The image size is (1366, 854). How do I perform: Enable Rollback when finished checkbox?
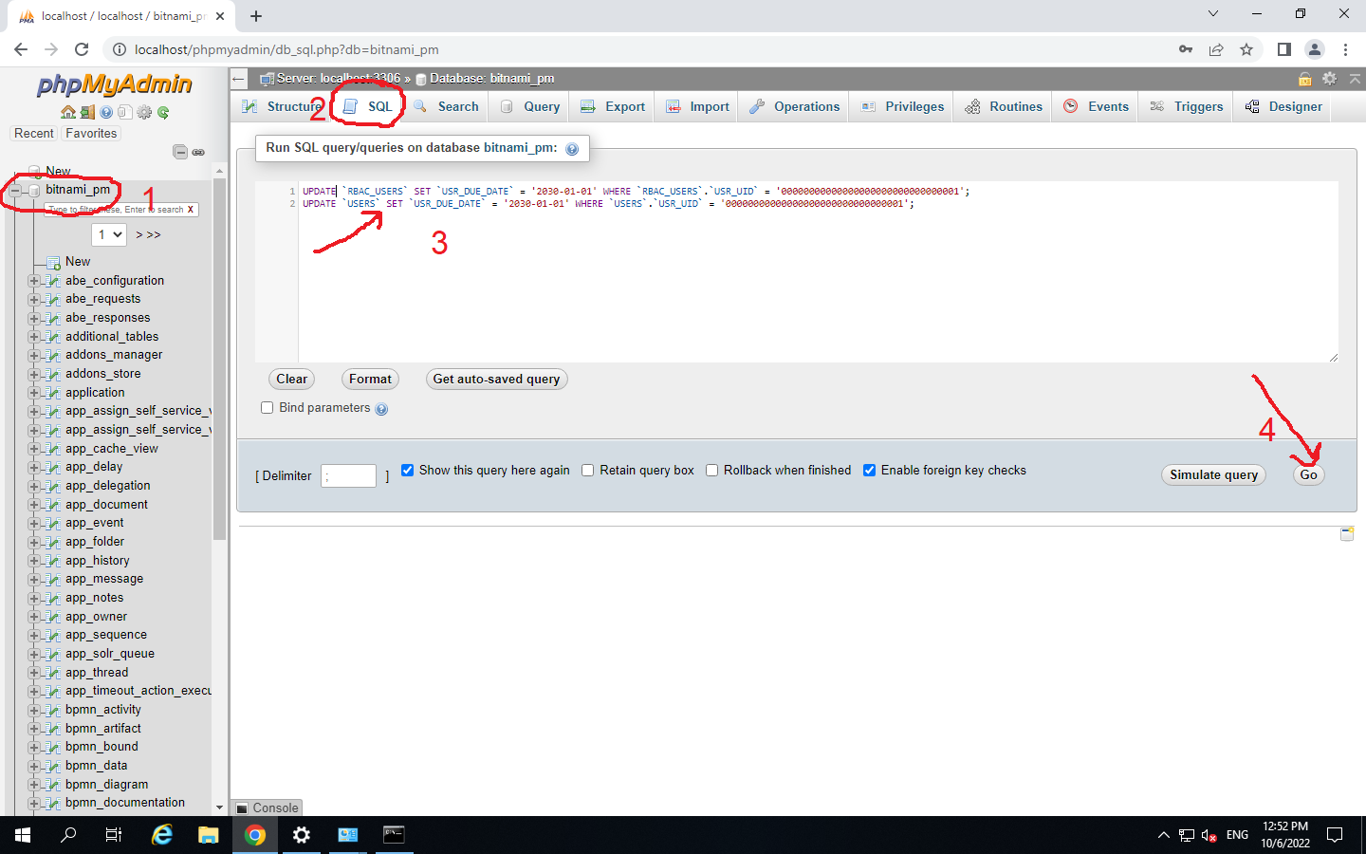click(x=712, y=471)
